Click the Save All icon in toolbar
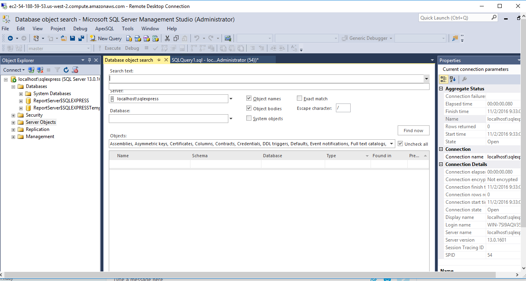526x281 pixels. click(81, 38)
